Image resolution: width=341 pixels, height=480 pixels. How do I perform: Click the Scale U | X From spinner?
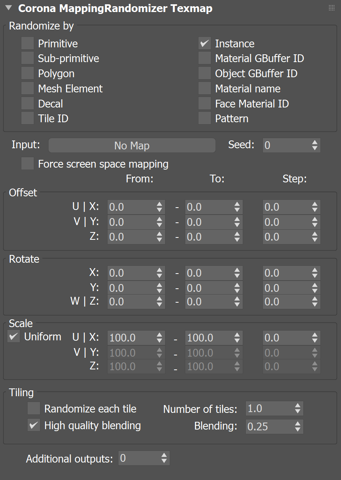[160, 338]
